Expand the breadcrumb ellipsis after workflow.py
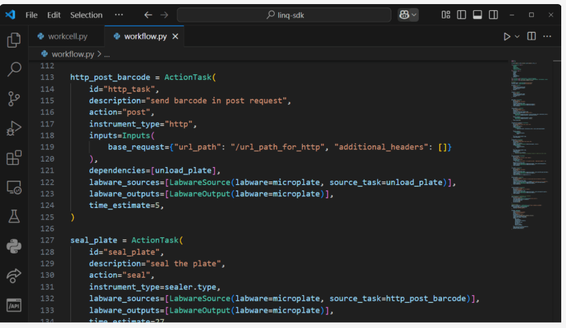The height and width of the screenshot is (328, 566). (x=107, y=54)
